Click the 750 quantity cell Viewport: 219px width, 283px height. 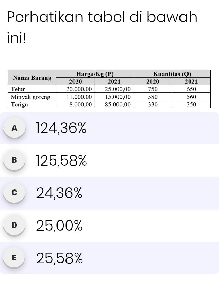click(x=153, y=89)
